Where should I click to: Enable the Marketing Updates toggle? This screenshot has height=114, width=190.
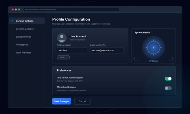tap(168, 88)
